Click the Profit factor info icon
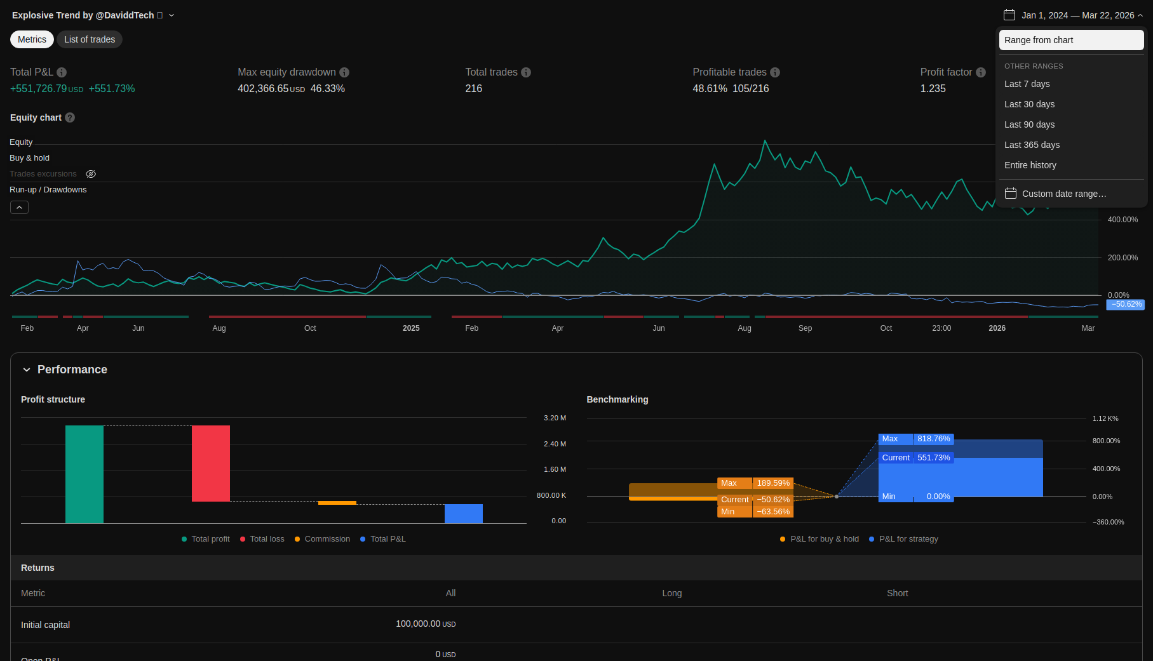Image resolution: width=1153 pixels, height=661 pixels. click(981, 72)
